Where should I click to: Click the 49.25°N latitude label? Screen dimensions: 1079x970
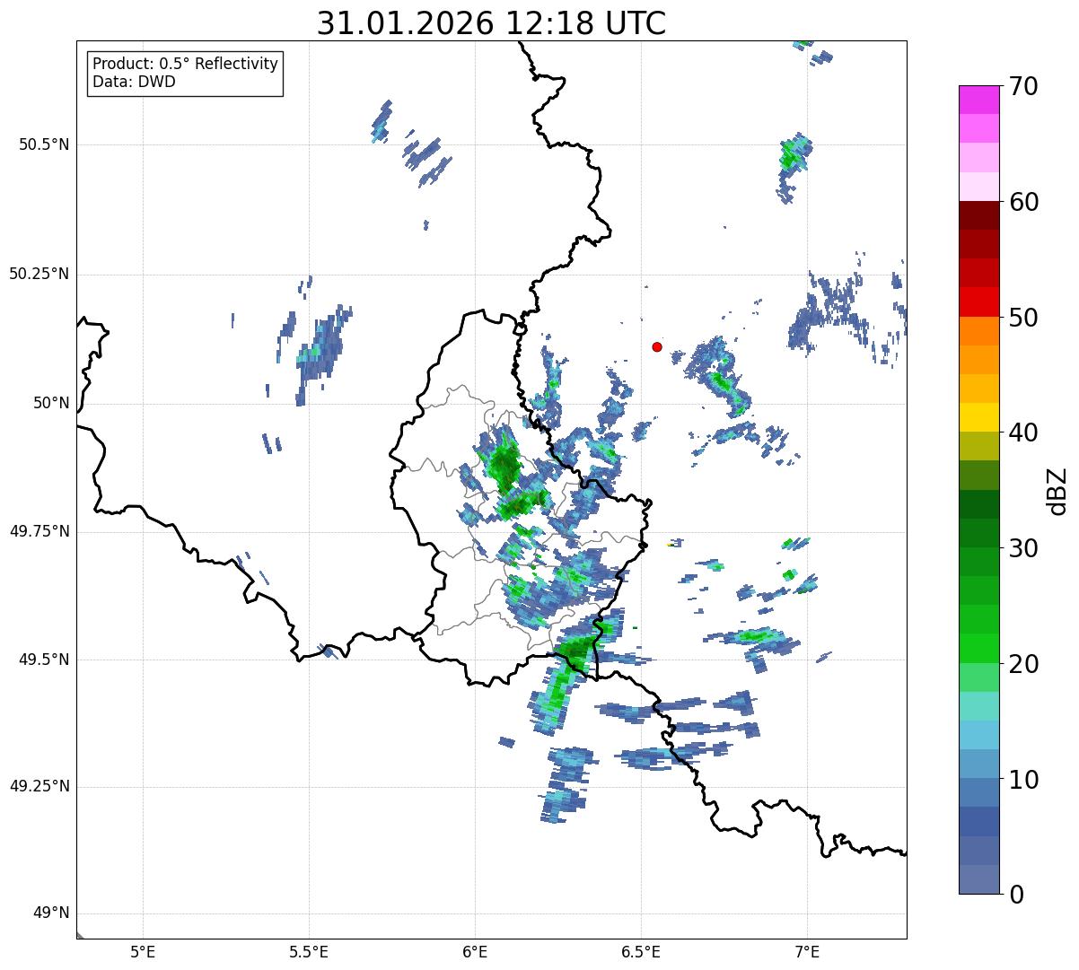click(39, 786)
